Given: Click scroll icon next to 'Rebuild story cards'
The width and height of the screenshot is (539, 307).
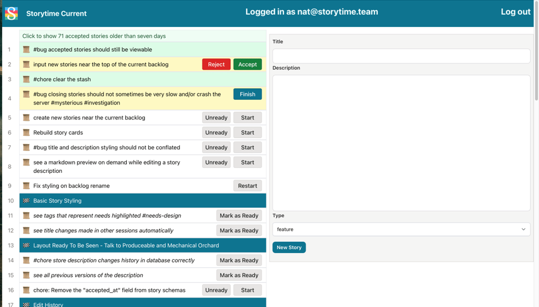Looking at the screenshot, I should [x=26, y=132].
